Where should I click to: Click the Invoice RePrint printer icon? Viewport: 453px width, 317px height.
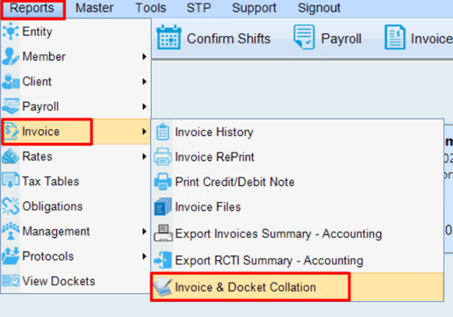pos(162,157)
